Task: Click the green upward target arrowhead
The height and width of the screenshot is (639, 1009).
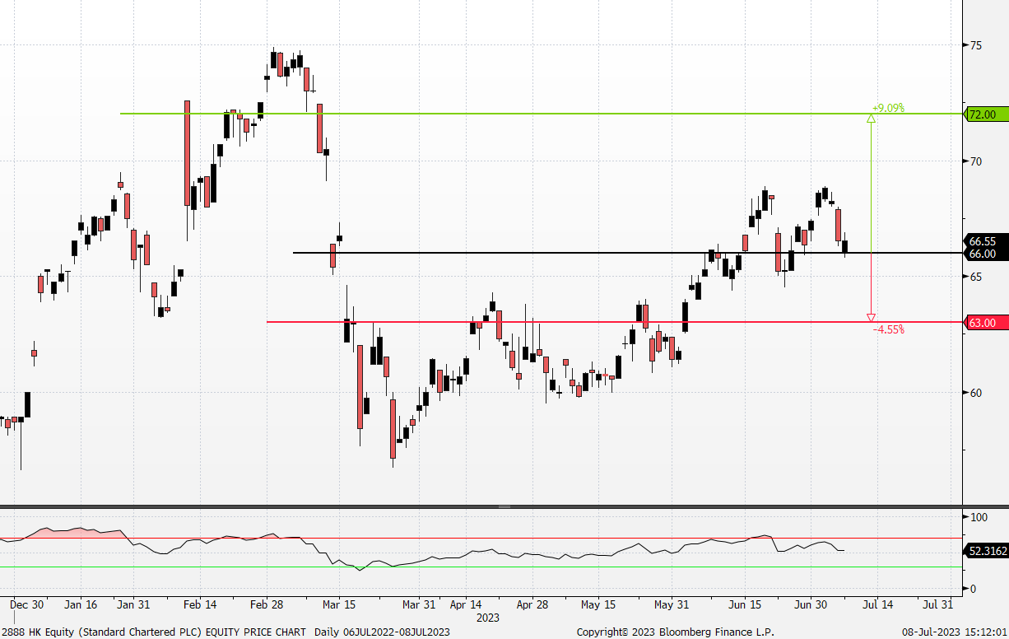Action: click(x=871, y=119)
